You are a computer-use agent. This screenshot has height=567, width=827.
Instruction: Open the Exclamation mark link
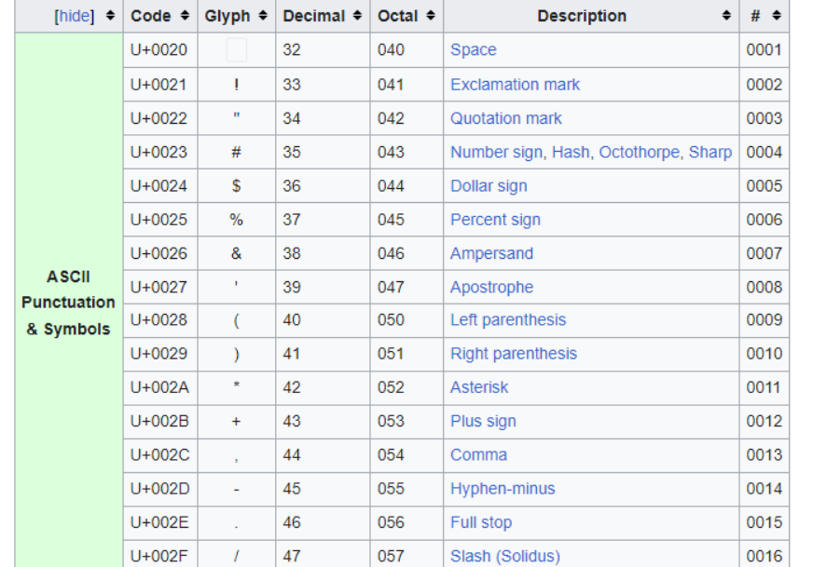[515, 85]
